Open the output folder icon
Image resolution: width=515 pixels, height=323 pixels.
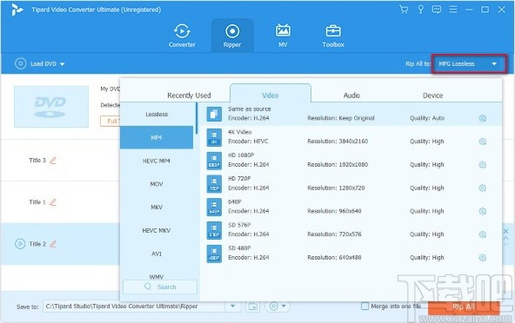[252, 307]
